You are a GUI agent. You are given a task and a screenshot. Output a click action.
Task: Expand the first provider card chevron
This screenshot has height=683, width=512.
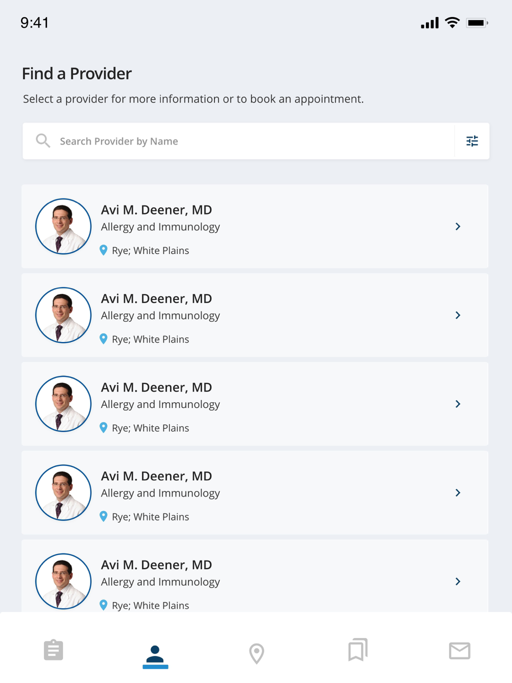tap(458, 226)
